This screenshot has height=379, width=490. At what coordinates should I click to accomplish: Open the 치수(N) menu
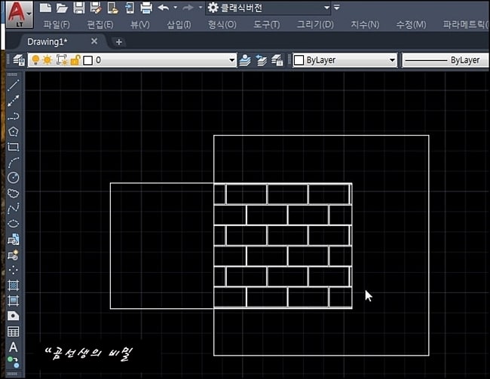[x=365, y=24]
